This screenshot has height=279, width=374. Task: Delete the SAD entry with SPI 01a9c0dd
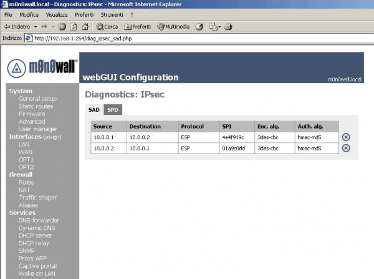346,148
